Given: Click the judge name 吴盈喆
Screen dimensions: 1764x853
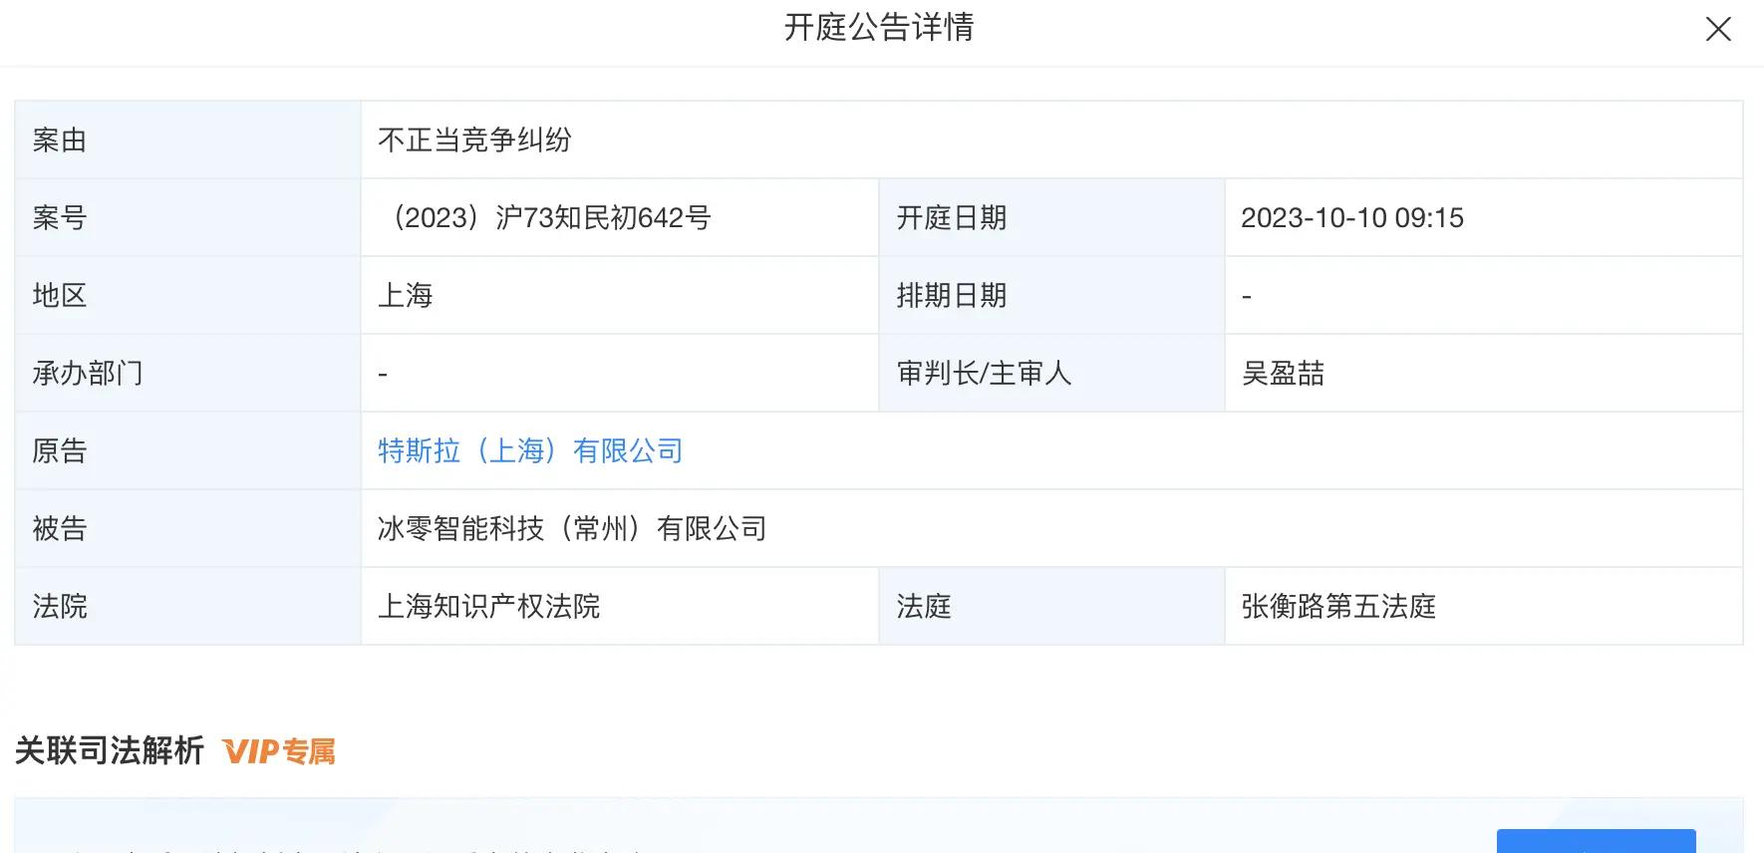Looking at the screenshot, I should tap(1283, 373).
